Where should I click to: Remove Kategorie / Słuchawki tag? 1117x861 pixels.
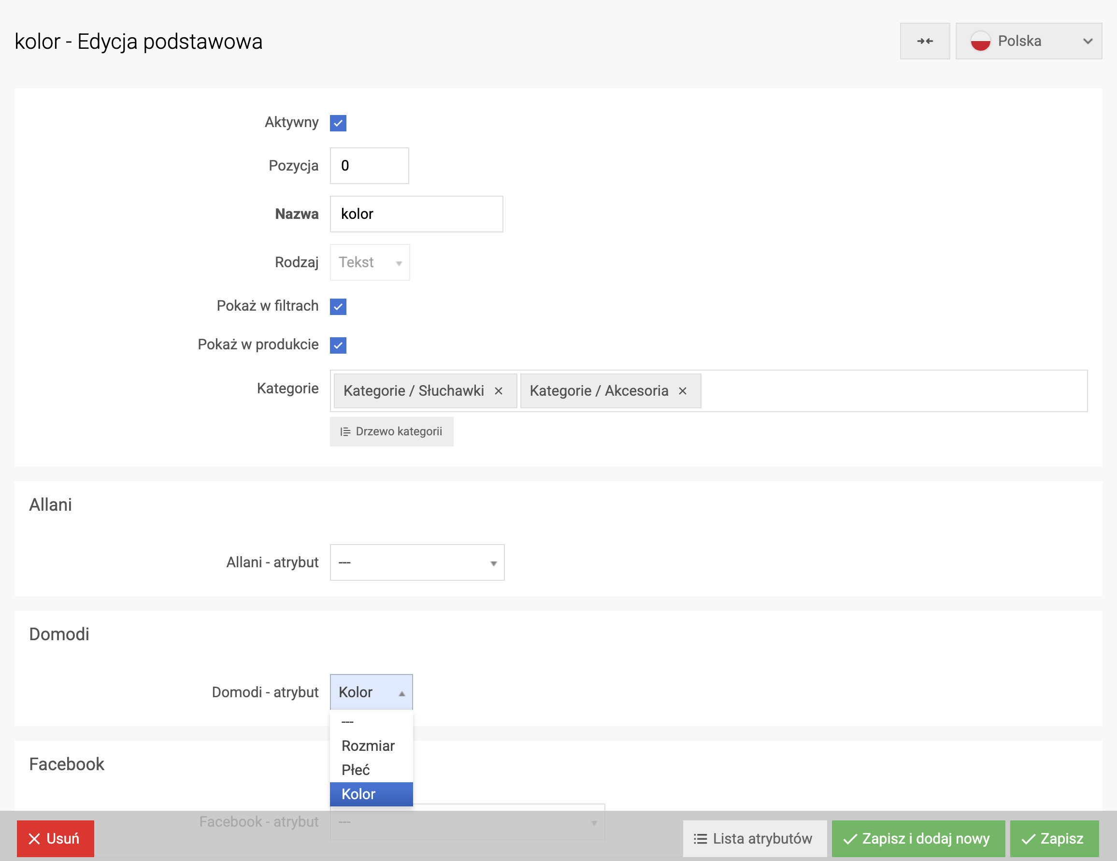coord(498,391)
